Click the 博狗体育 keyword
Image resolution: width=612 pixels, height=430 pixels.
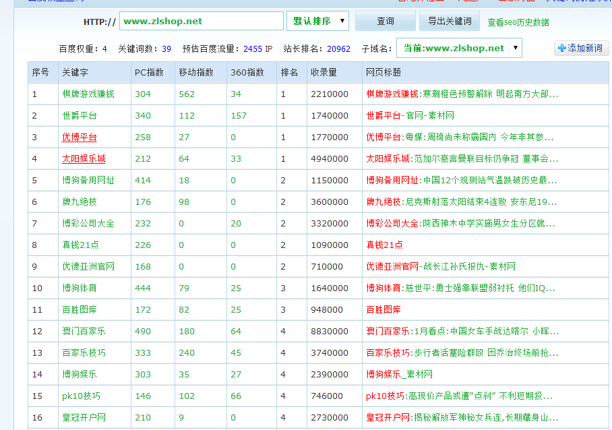(80, 288)
